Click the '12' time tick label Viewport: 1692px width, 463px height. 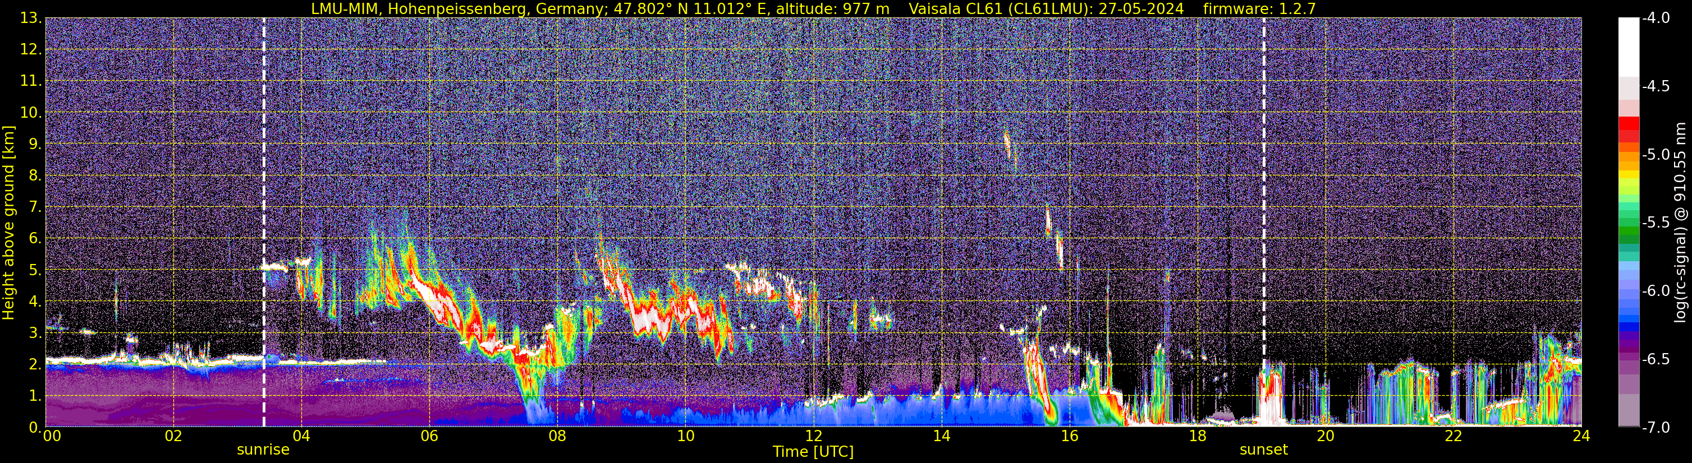813,436
